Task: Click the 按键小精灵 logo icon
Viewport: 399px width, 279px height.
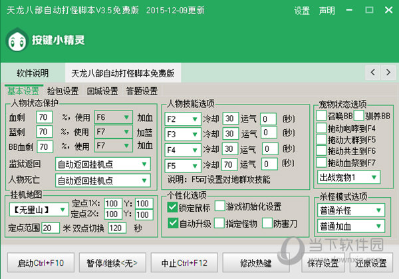Action: point(17,40)
